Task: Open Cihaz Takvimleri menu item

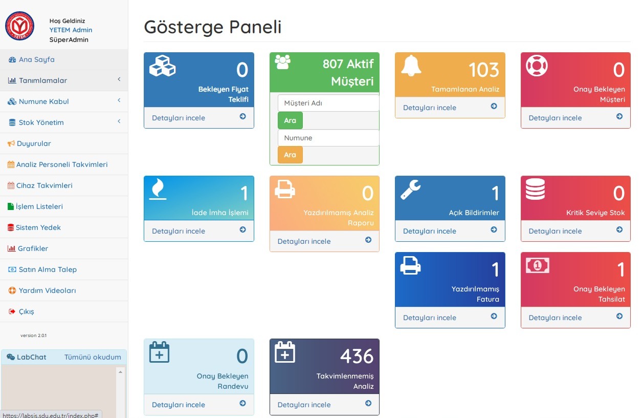Action: (x=44, y=185)
